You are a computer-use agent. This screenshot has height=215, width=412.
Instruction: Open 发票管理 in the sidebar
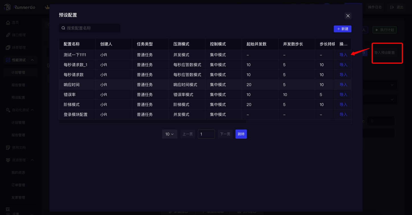coord(18,198)
